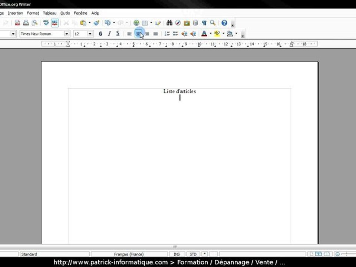This screenshot has width=356, height=267.
Task: Select single-page view layout icon
Action: coord(311,254)
